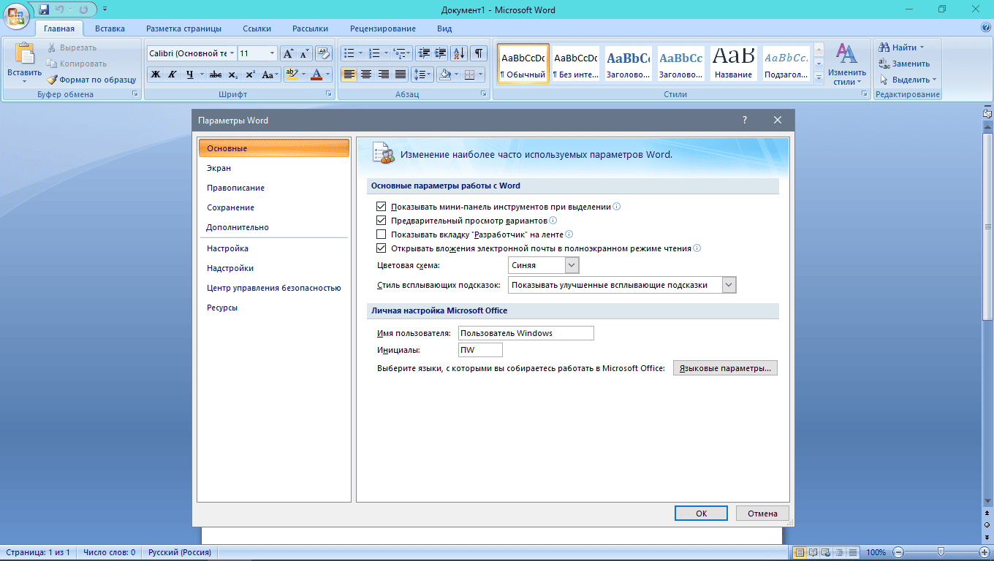
Task: Click the text highlight color marker
Action: click(291, 75)
